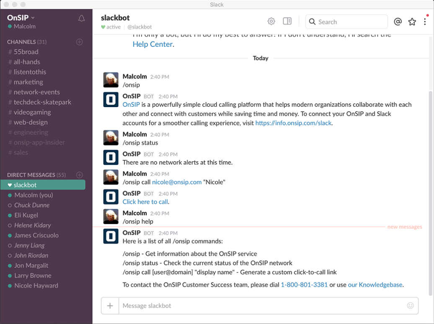
Task: Open the notifications bell in sidebar
Action: click(81, 18)
